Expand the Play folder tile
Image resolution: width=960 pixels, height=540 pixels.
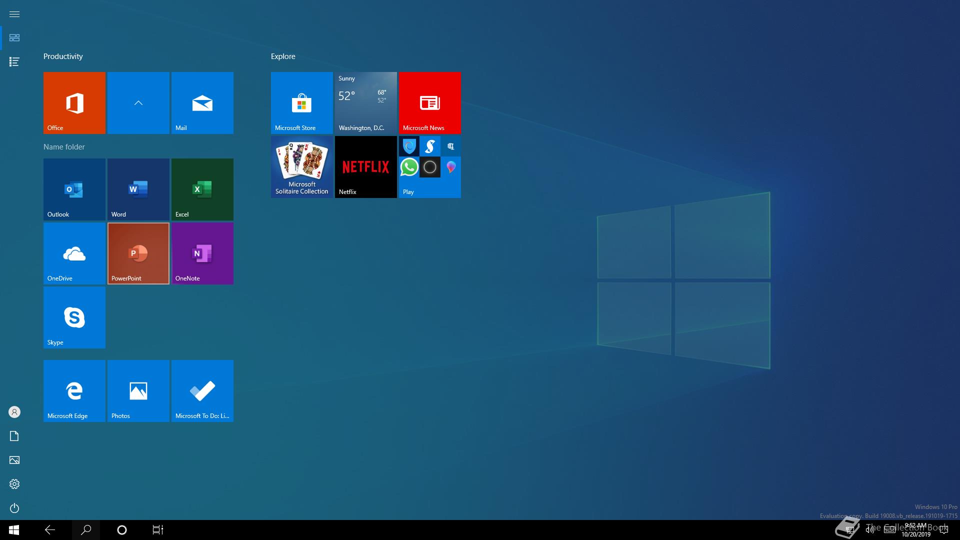(x=430, y=167)
